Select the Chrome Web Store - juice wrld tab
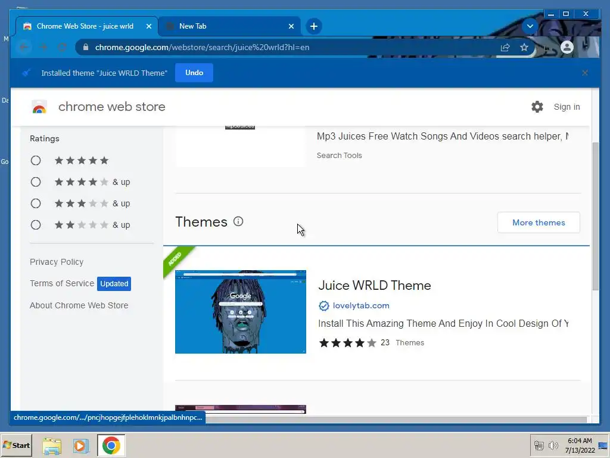The image size is (610, 458). (x=87, y=26)
